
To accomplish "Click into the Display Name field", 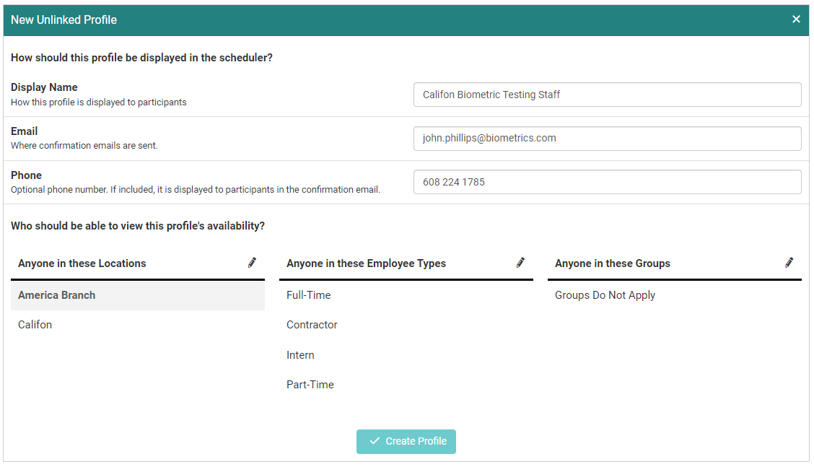I will [607, 95].
